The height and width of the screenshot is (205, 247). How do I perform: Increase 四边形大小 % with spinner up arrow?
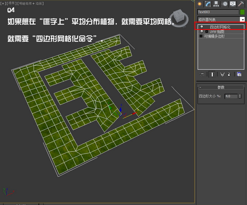(240, 95)
